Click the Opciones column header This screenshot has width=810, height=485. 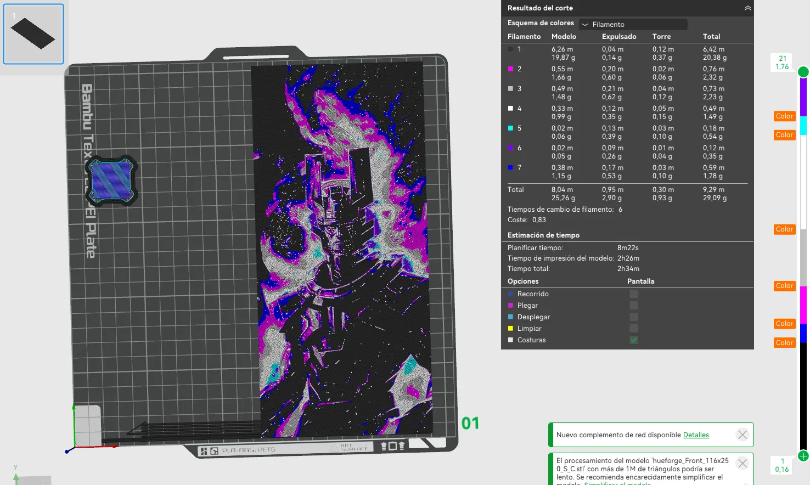(523, 281)
